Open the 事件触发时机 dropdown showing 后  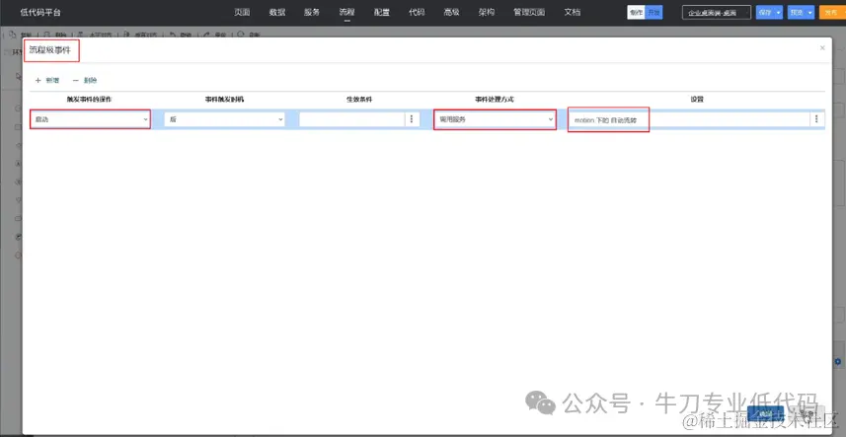[x=224, y=119]
